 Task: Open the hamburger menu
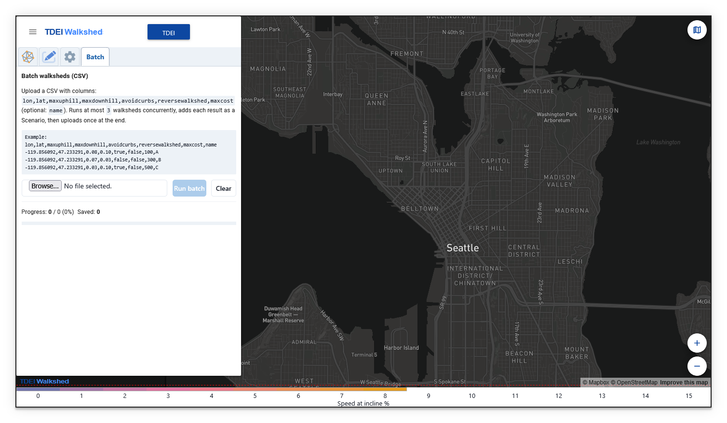[33, 32]
